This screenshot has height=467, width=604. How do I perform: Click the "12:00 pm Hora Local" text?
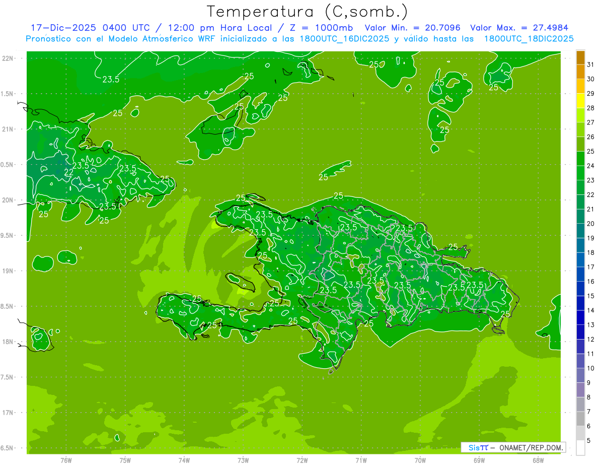pyautogui.click(x=219, y=28)
